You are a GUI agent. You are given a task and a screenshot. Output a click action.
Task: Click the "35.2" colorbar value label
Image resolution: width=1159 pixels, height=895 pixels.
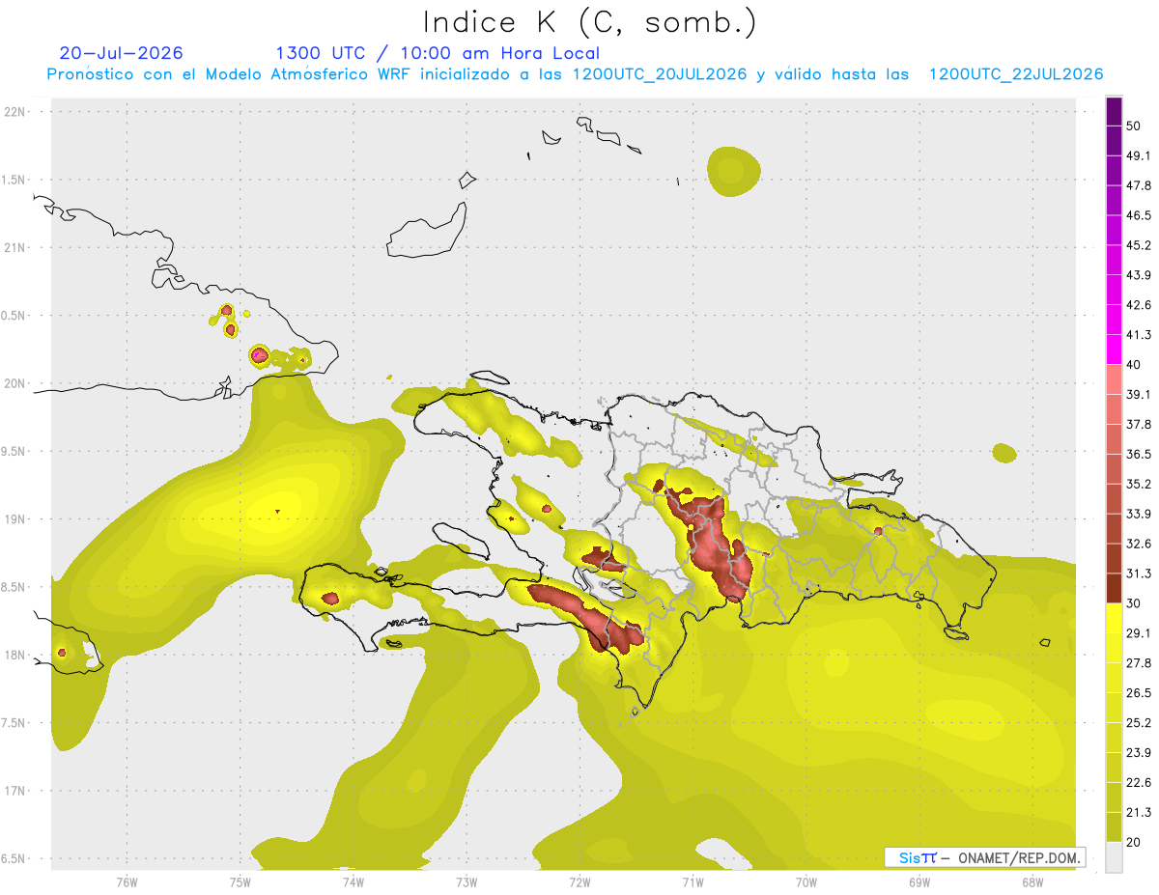click(1139, 484)
